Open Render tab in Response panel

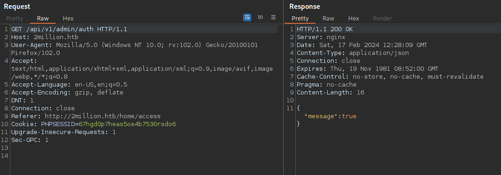(382, 19)
